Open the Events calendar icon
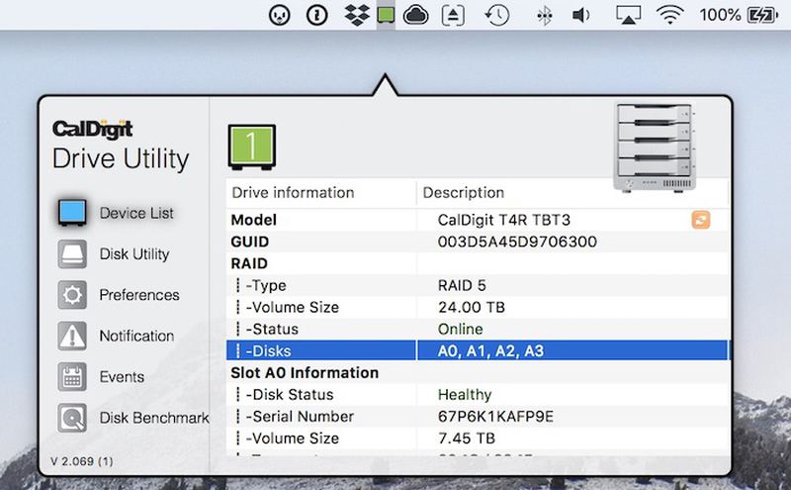 pyautogui.click(x=72, y=376)
